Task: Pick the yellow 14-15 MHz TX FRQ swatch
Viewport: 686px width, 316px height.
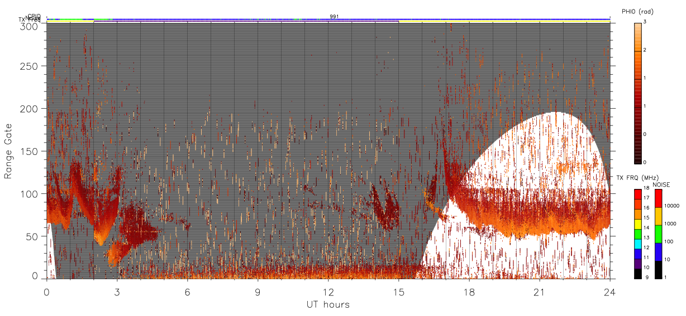Action: 638,224
